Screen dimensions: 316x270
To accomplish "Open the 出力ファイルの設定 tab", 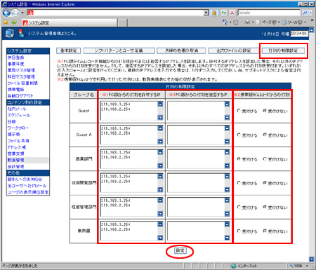I will (x=234, y=50).
